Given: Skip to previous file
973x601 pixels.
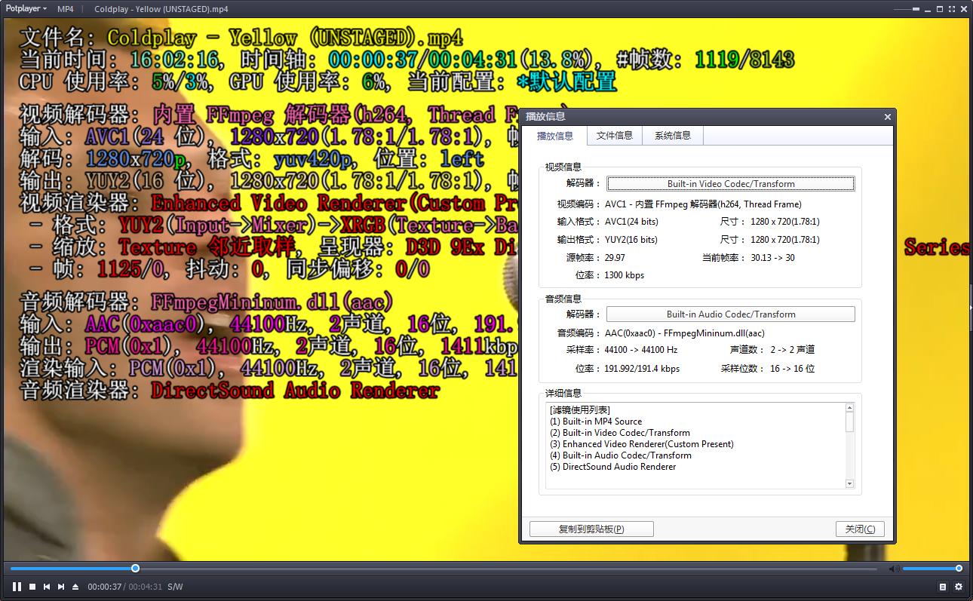Looking at the screenshot, I should click(x=46, y=586).
